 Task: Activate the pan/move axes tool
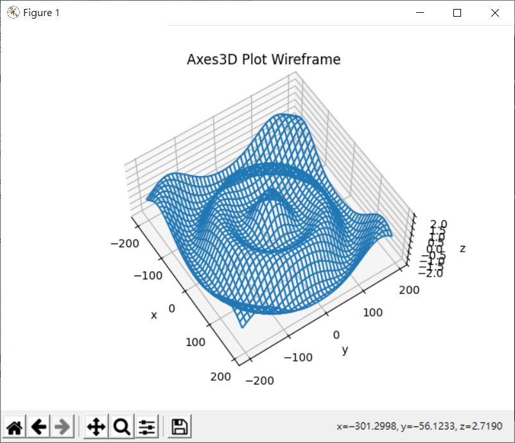(x=96, y=427)
